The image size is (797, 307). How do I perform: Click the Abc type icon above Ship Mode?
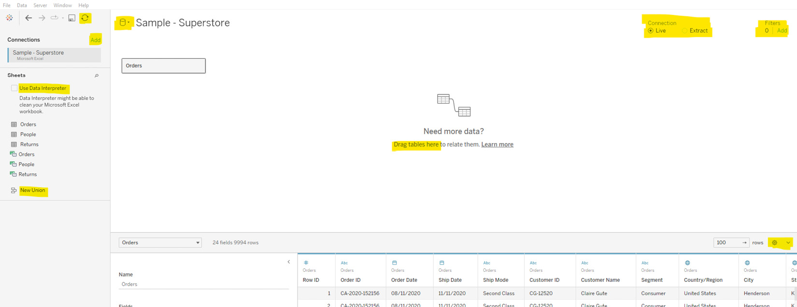pyautogui.click(x=487, y=263)
